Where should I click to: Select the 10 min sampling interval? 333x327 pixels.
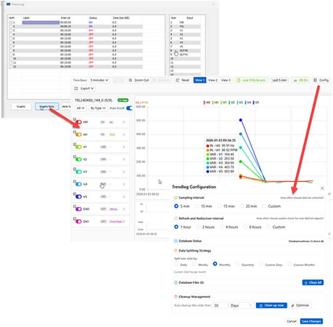pyautogui.click(x=197, y=206)
